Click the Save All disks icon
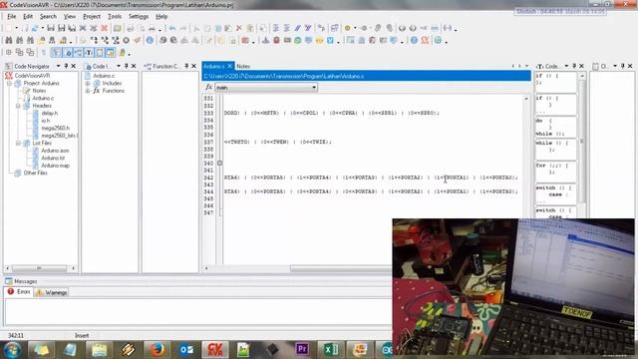The height and width of the screenshot is (359, 638). tap(72, 28)
